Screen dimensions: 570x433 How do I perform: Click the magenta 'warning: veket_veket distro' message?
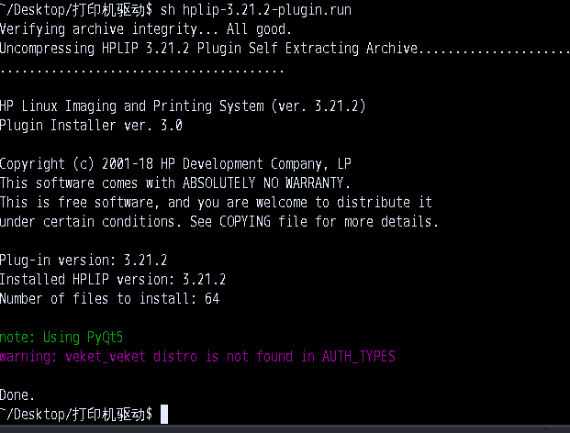pyautogui.click(x=197, y=356)
